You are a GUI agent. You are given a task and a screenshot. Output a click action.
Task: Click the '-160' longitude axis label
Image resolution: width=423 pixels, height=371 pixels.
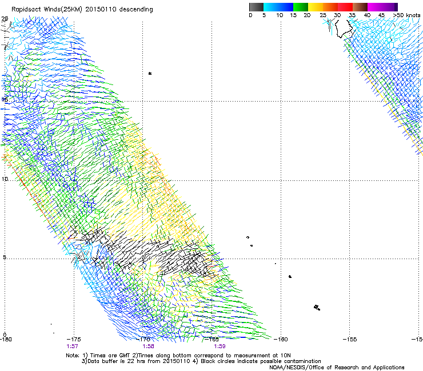point(281,339)
